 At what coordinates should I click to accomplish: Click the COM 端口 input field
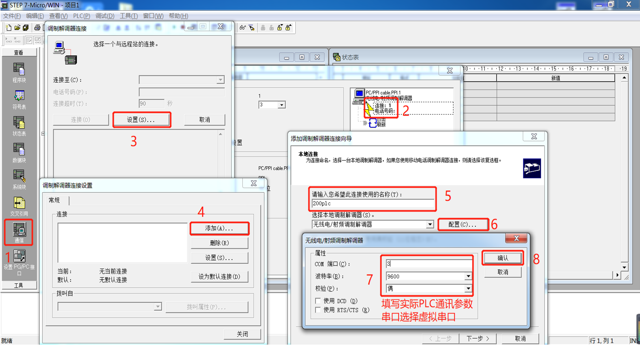tap(429, 264)
